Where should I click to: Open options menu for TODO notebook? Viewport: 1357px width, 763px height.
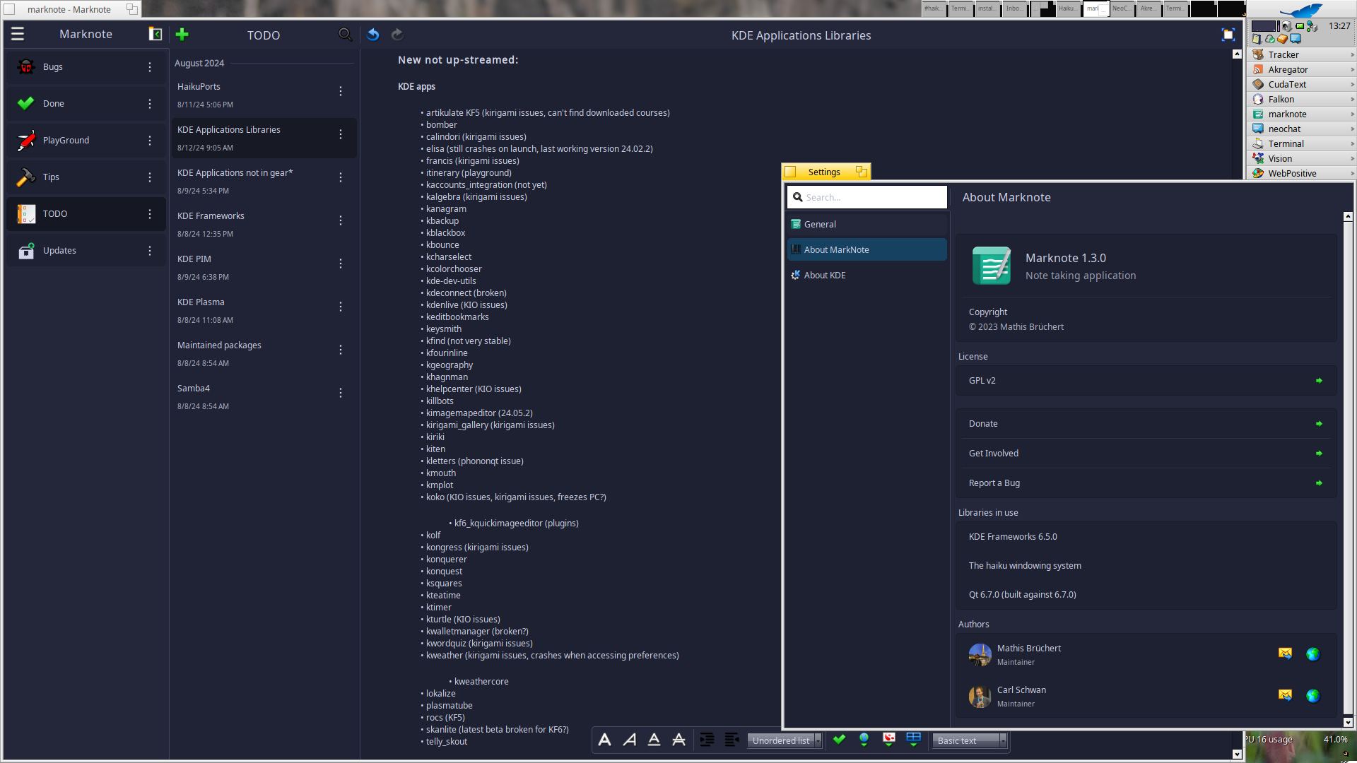tap(150, 214)
